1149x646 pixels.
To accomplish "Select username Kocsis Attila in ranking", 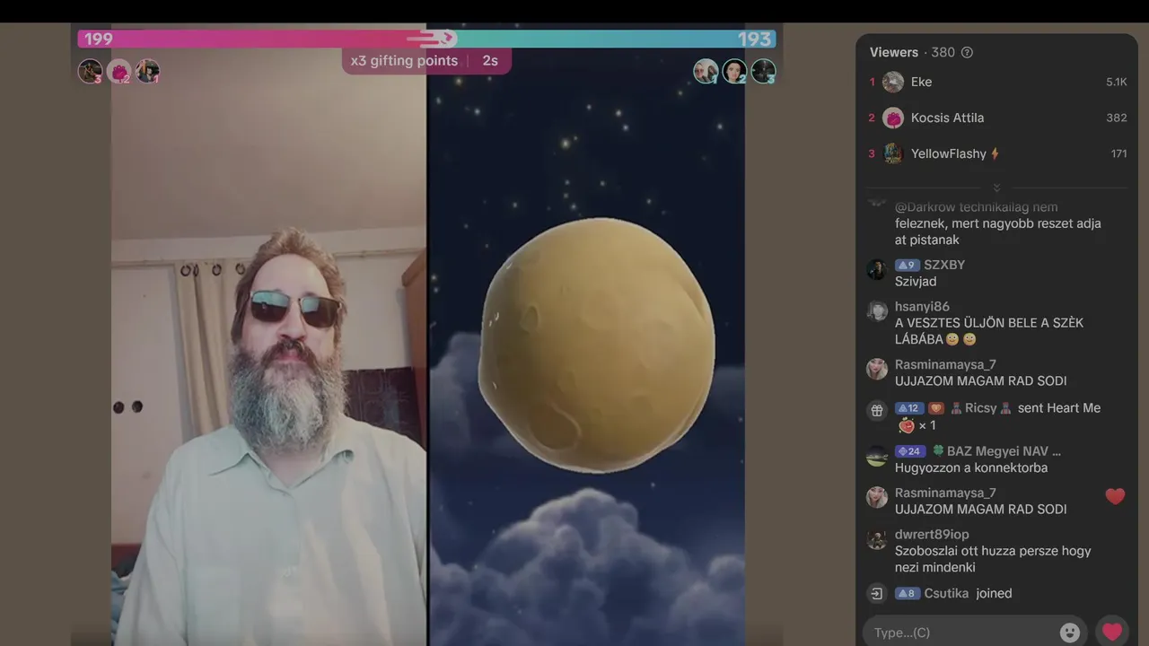I will [x=947, y=118].
